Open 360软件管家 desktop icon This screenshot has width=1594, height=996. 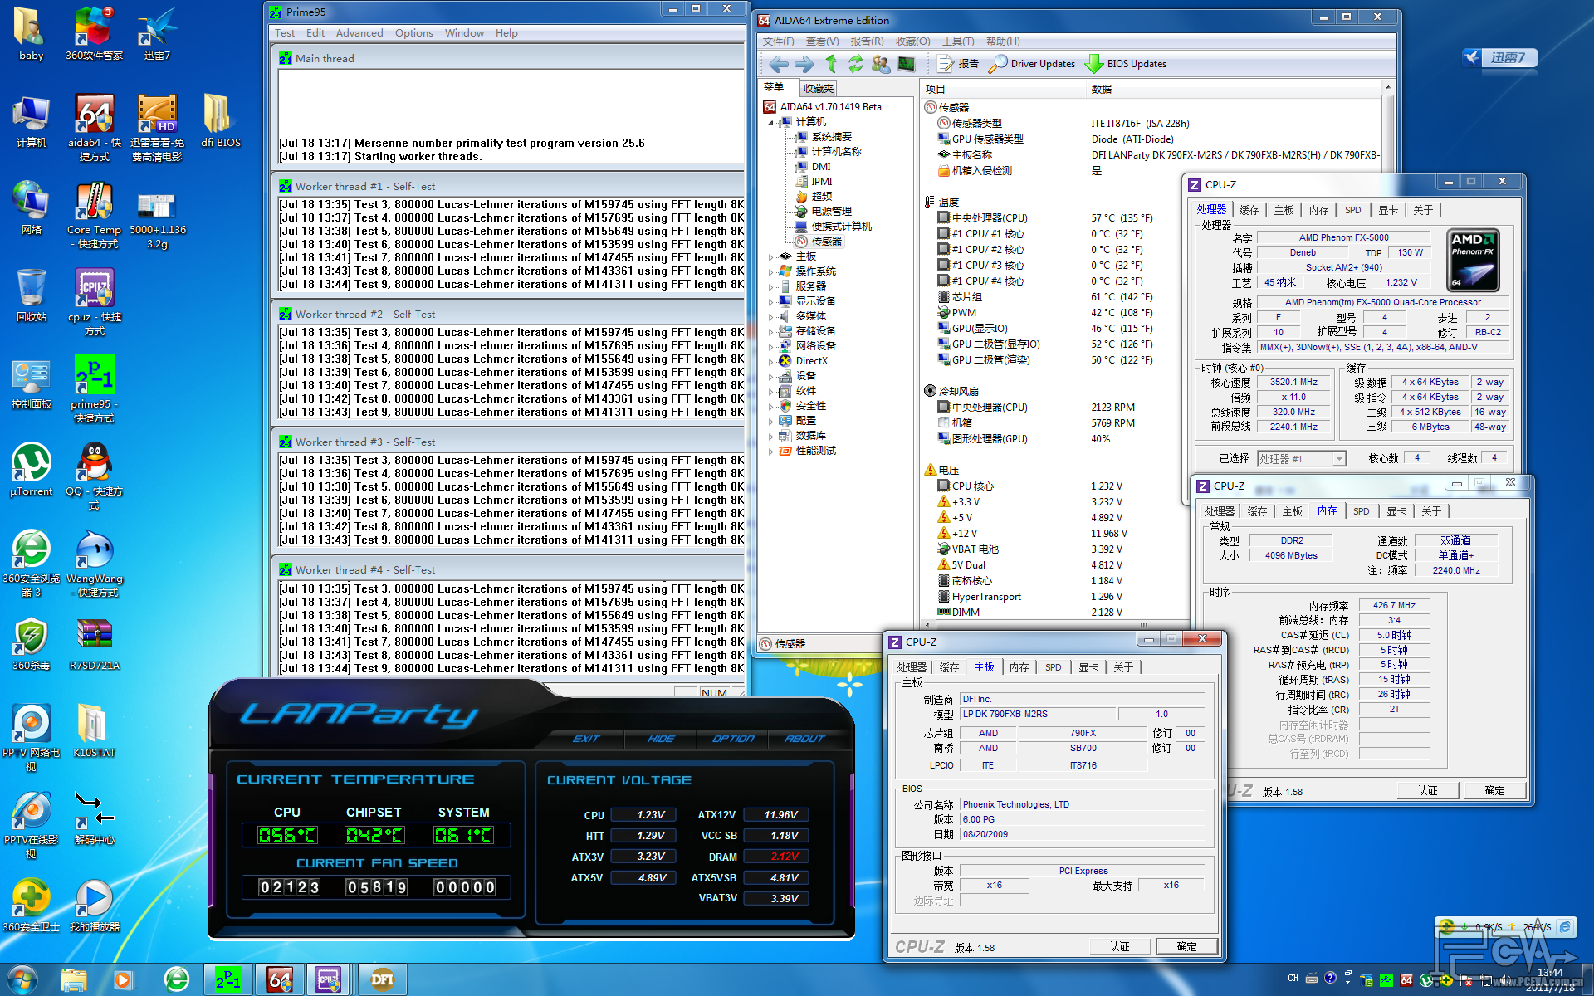click(94, 35)
